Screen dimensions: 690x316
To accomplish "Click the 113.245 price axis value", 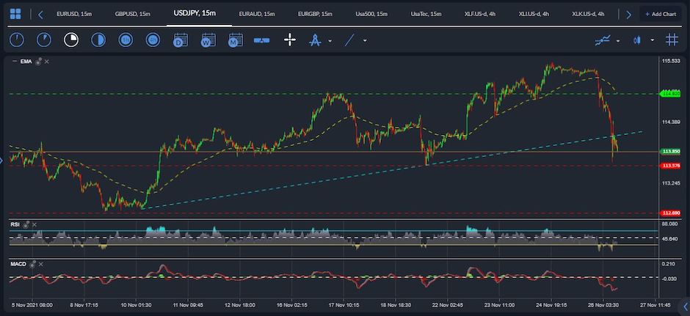I will (671, 183).
